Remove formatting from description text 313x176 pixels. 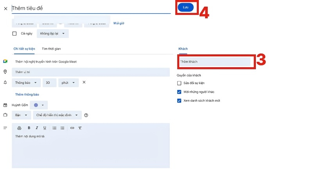click(80, 128)
